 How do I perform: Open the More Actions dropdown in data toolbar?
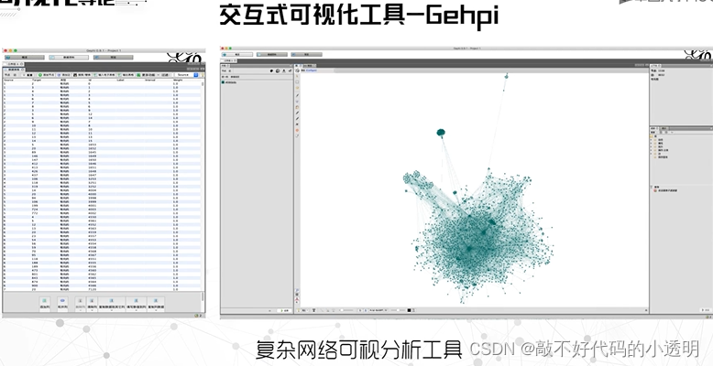click(x=148, y=74)
